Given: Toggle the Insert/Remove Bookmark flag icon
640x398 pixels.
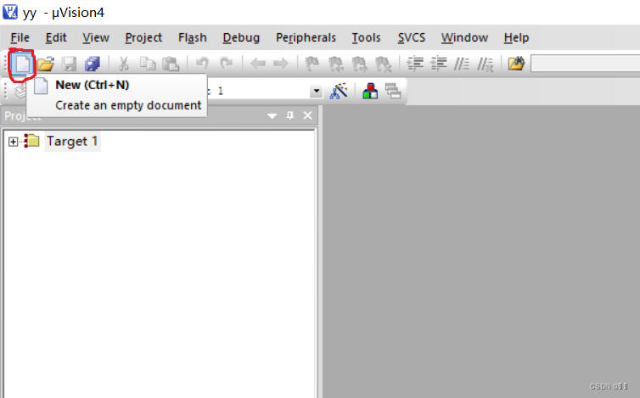Looking at the screenshot, I should tap(312, 64).
